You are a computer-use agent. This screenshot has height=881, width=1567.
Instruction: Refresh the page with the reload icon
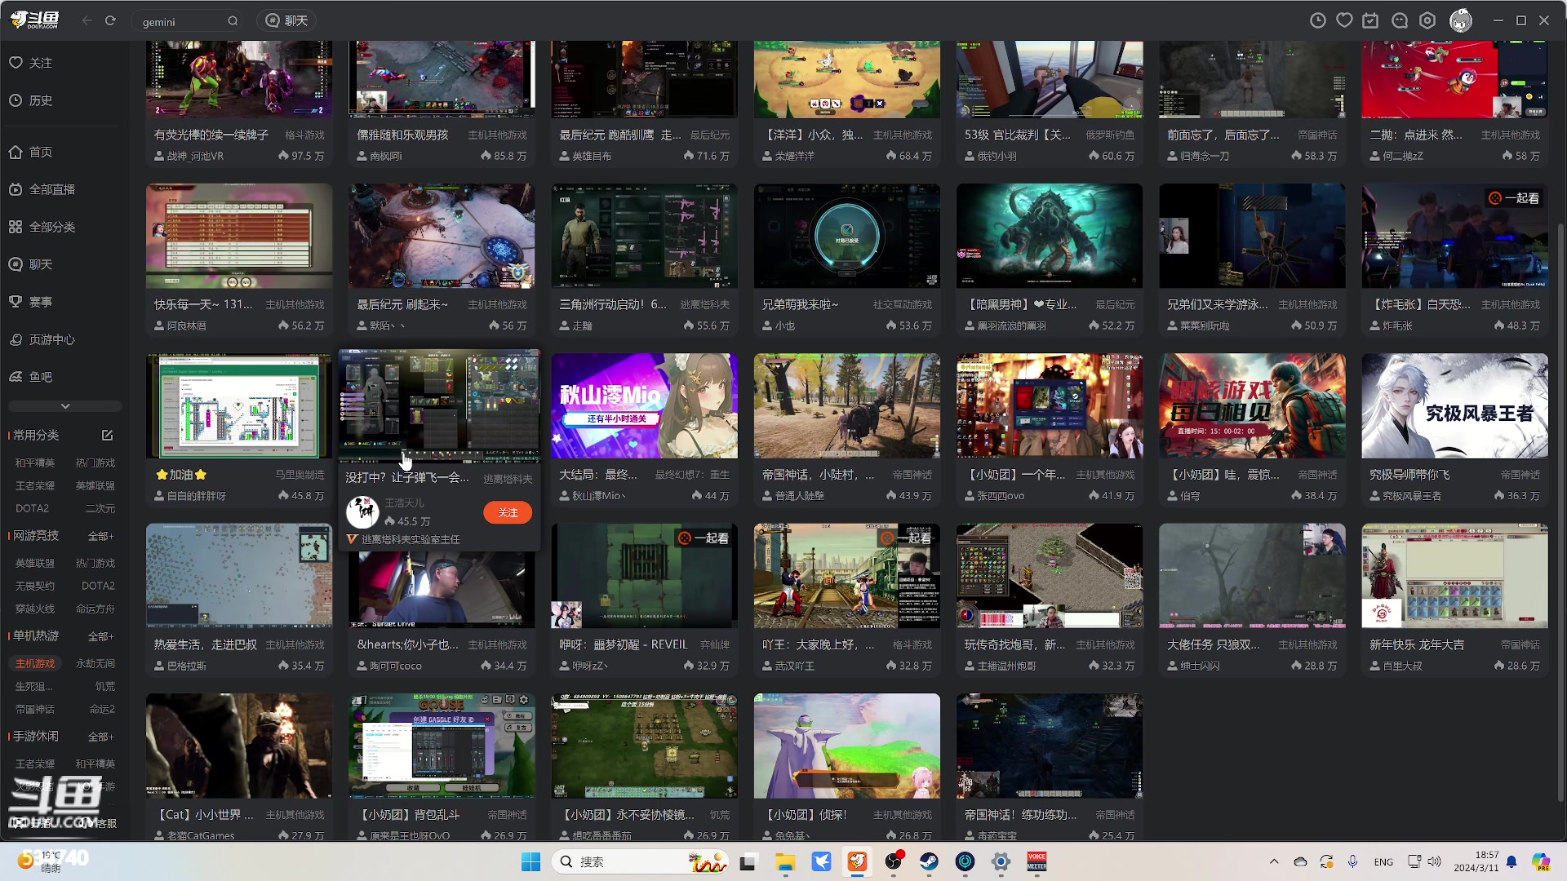click(110, 21)
